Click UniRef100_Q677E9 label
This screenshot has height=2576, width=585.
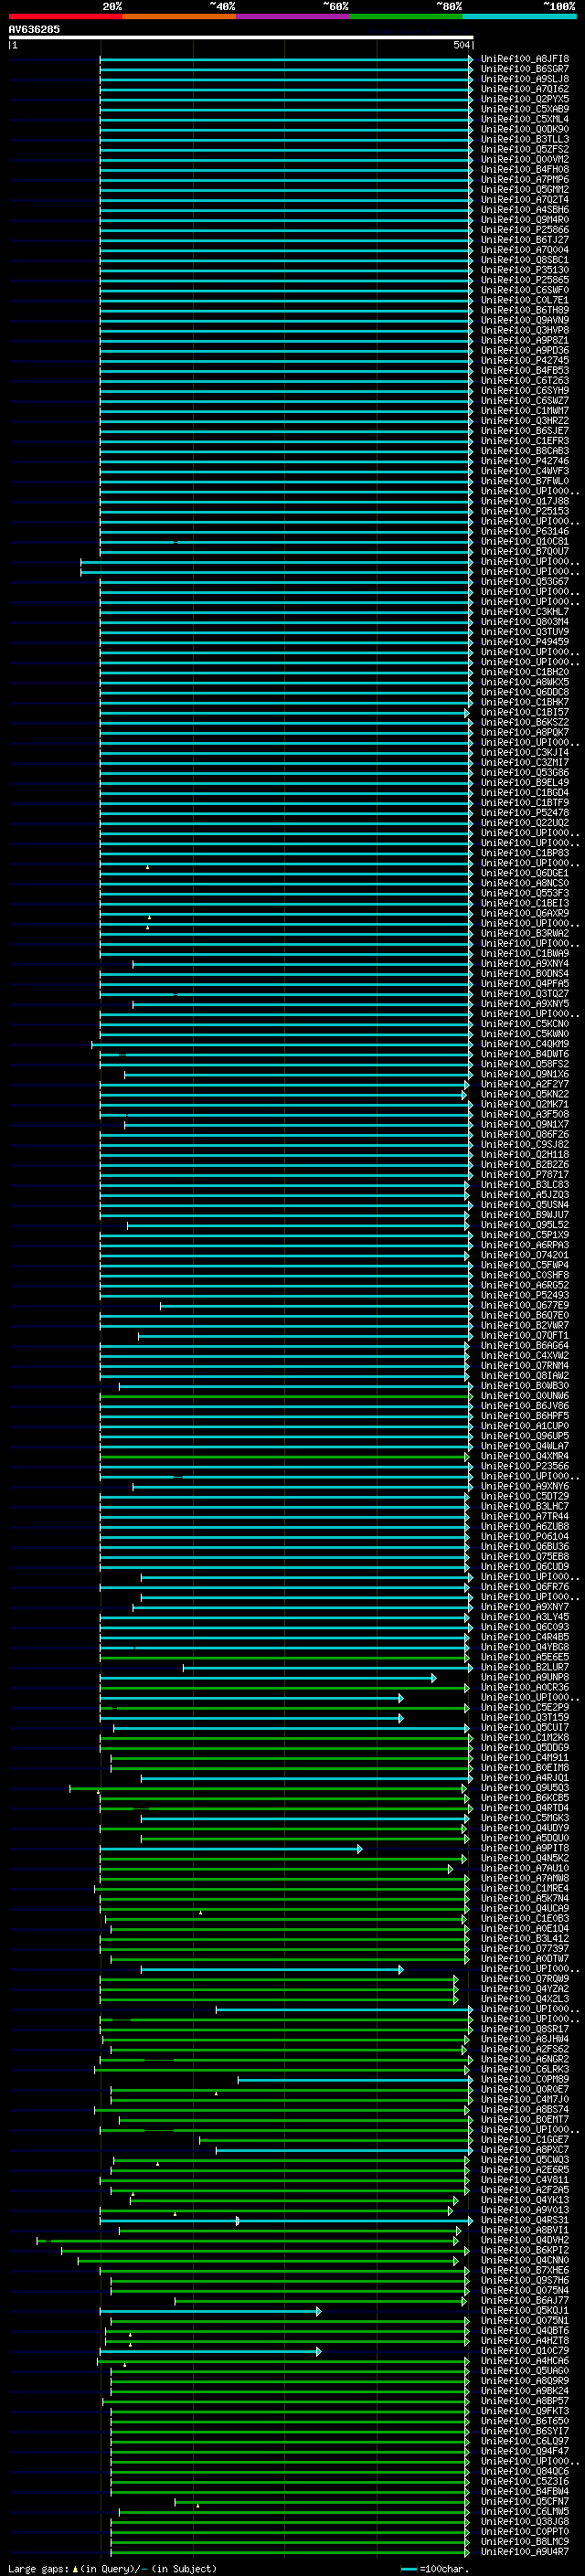click(525, 1305)
